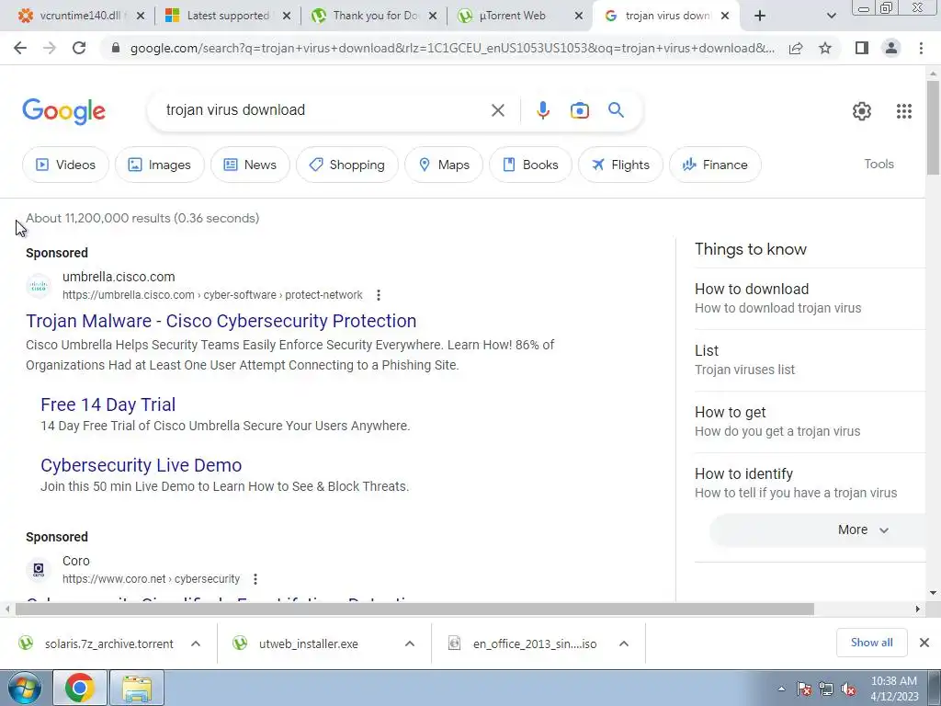
Task: Open Action Center flag tray icon
Action: (x=804, y=689)
